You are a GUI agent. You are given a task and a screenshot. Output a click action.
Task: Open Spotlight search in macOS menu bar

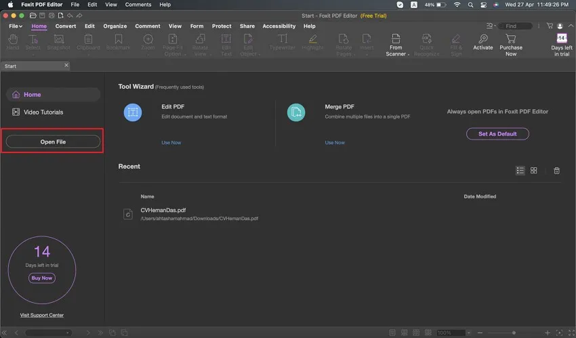(470, 5)
